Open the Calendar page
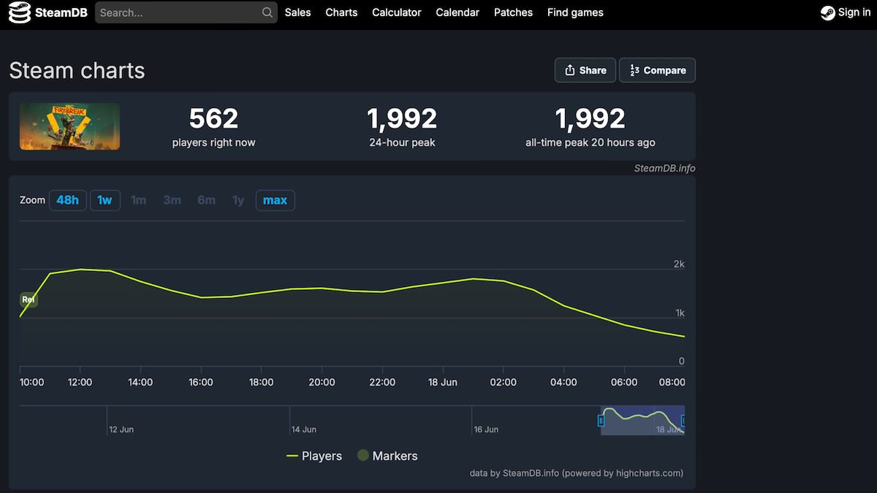 (458, 12)
